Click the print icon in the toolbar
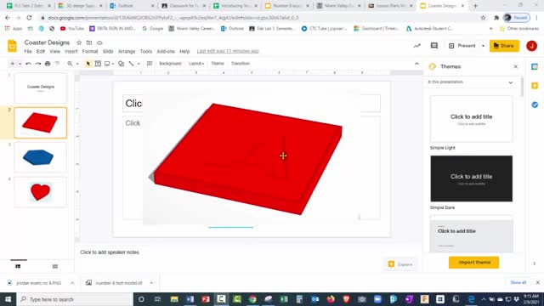544x306 pixels. tap(48, 64)
